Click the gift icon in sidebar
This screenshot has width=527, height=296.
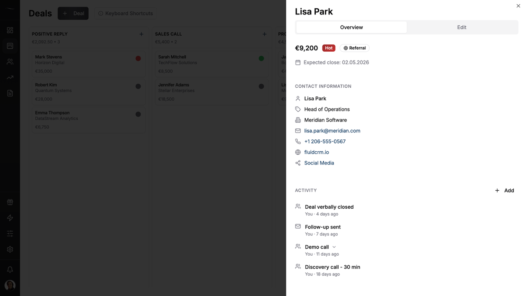(x=10, y=202)
